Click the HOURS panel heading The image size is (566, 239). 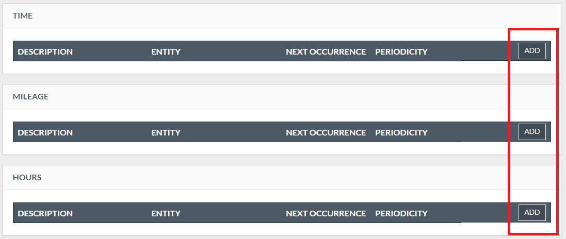coord(27,178)
